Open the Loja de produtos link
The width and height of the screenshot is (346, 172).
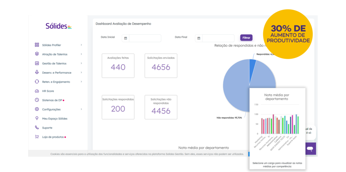53,137
